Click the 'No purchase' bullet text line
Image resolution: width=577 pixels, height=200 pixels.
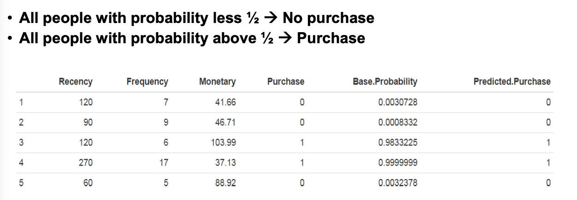(196, 18)
